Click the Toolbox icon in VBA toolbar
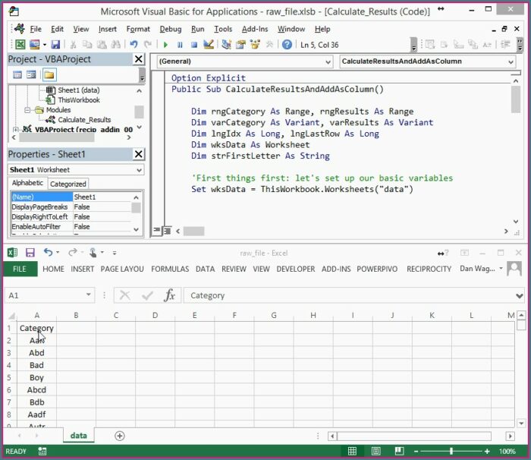Screen dimensions: 531x460 pyautogui.click(x=269, y=45)
